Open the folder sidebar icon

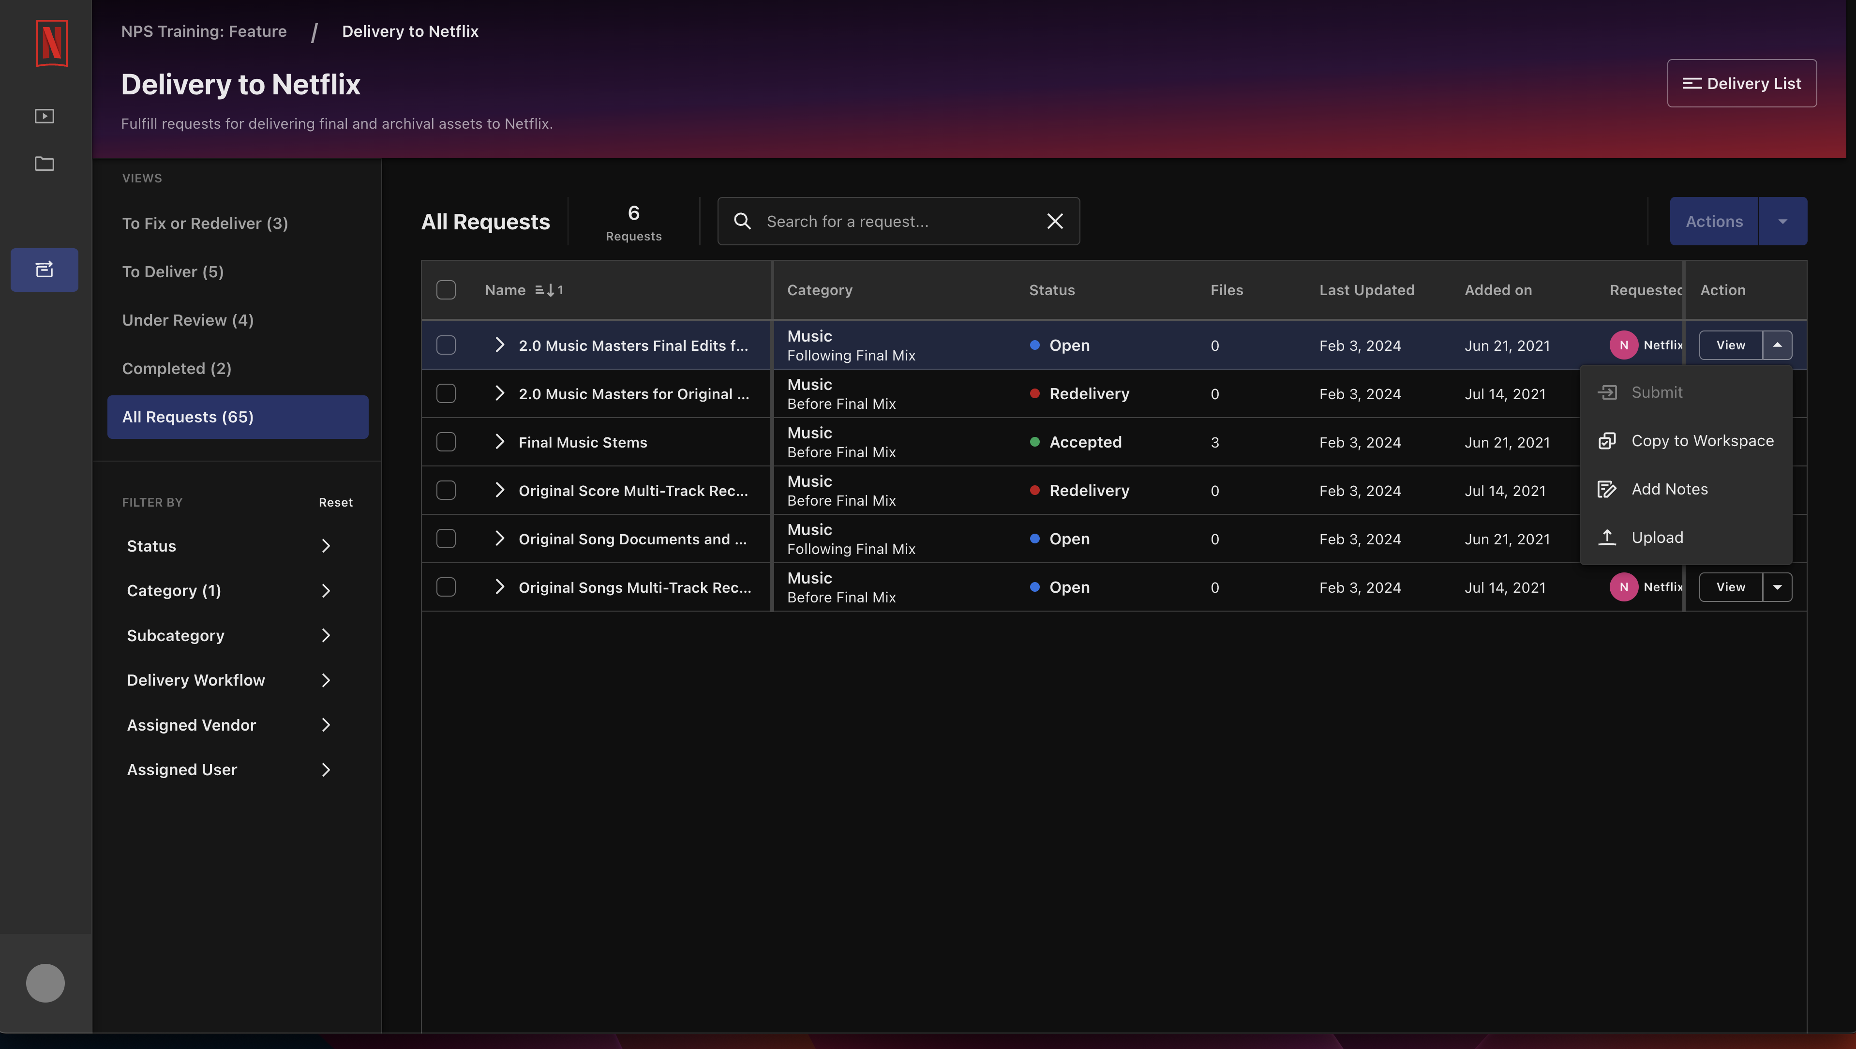coord(45,164)
